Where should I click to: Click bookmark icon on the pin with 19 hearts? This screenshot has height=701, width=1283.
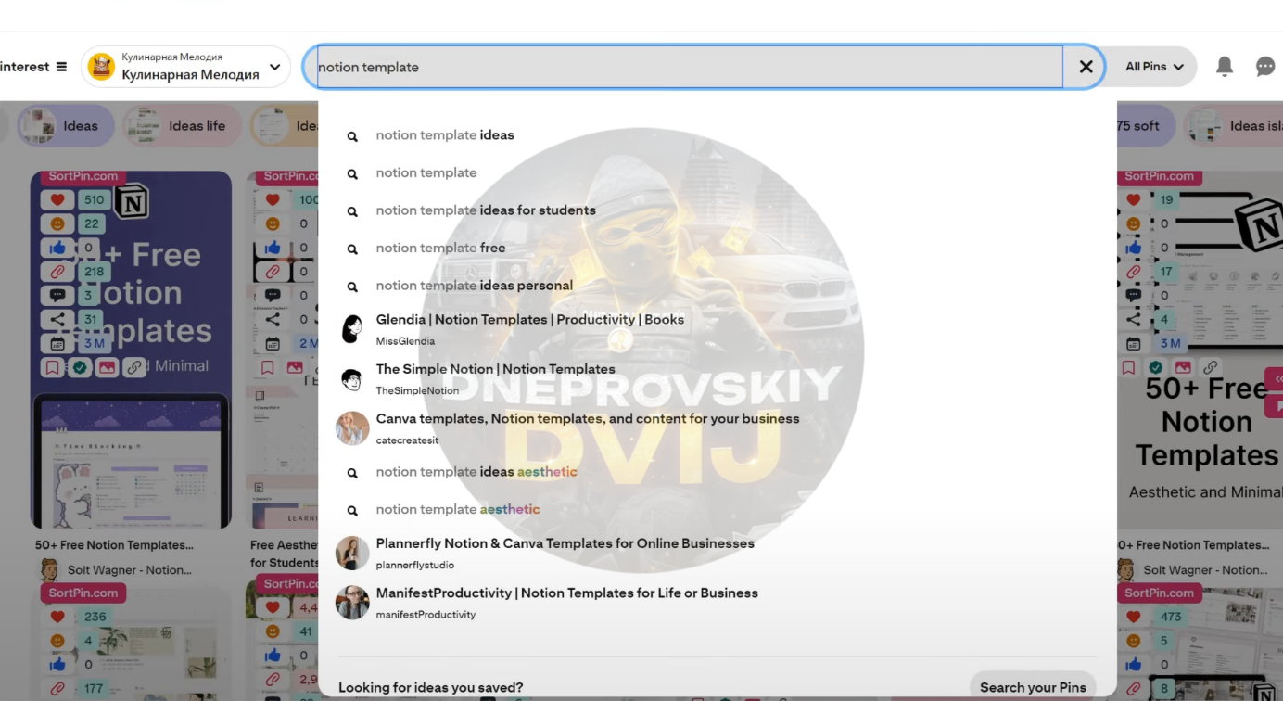1129,367
